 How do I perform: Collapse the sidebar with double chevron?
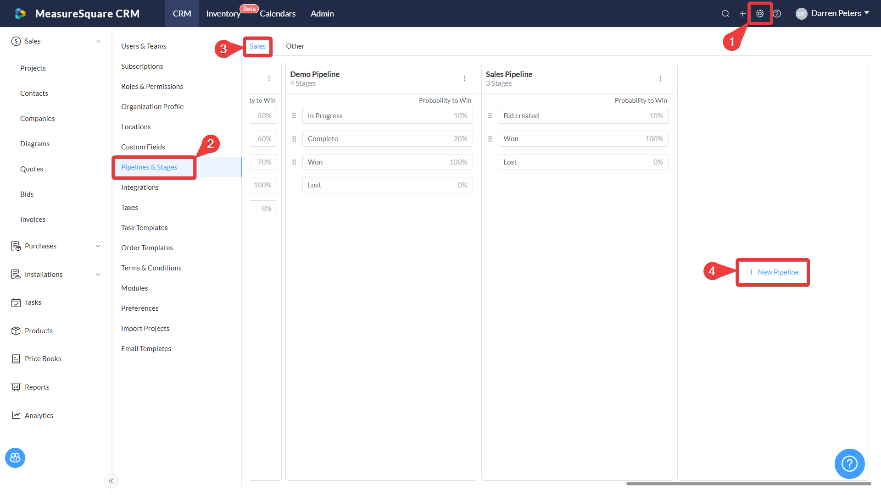111,481
